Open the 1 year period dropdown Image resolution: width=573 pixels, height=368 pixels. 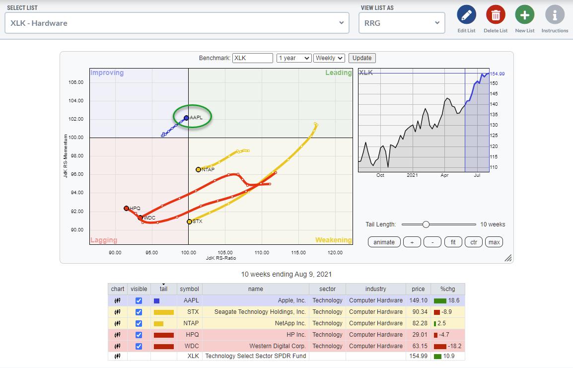coord(294,58)
